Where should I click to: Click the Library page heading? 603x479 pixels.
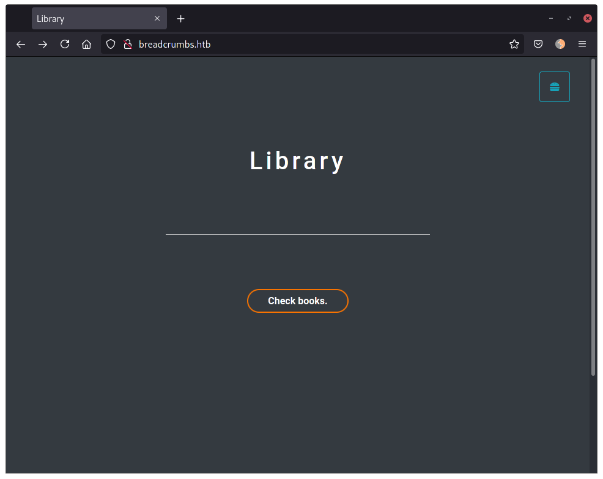pyautogui.click(x=297, y=160)
